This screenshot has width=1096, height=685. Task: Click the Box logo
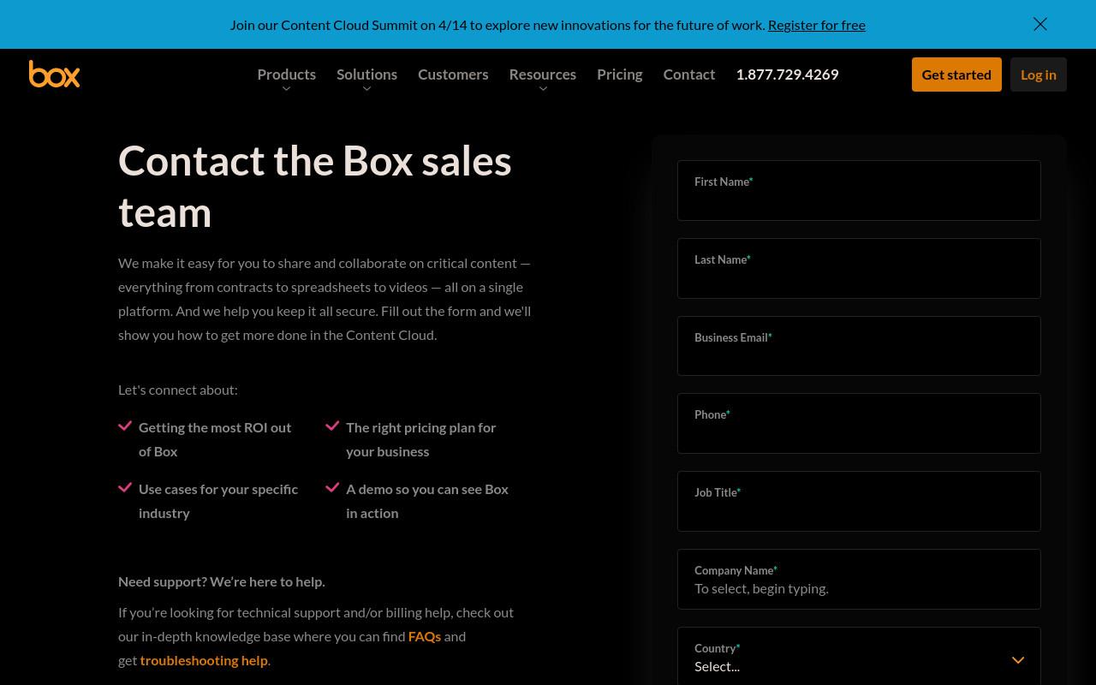click(54, 74)
